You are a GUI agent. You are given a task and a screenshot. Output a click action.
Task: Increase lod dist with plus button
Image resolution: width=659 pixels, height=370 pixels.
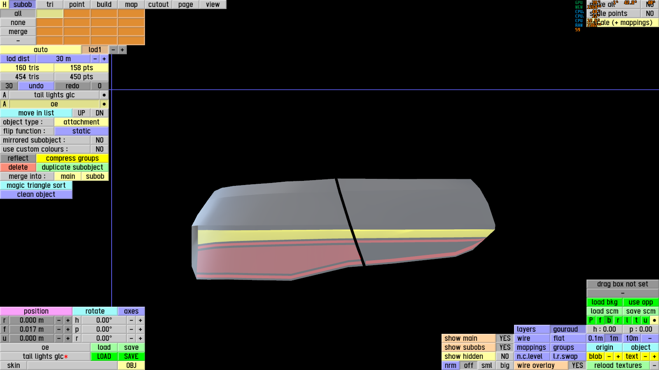(x=104, y=59)
